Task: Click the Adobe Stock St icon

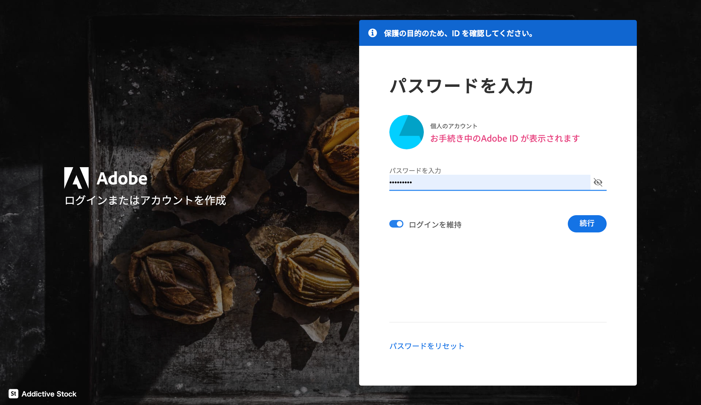Action: pos(13,394)
